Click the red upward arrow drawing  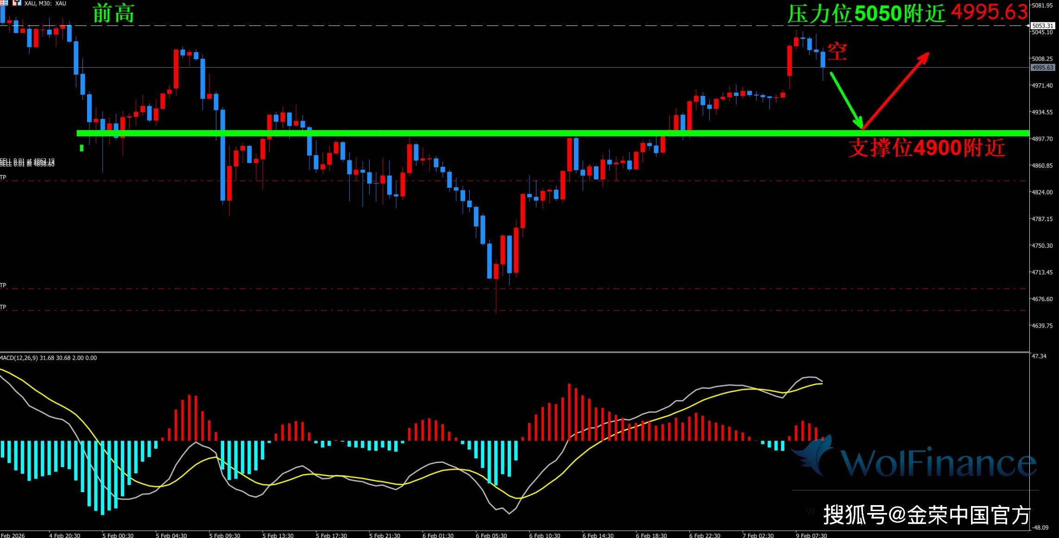(x=896, y=90)
